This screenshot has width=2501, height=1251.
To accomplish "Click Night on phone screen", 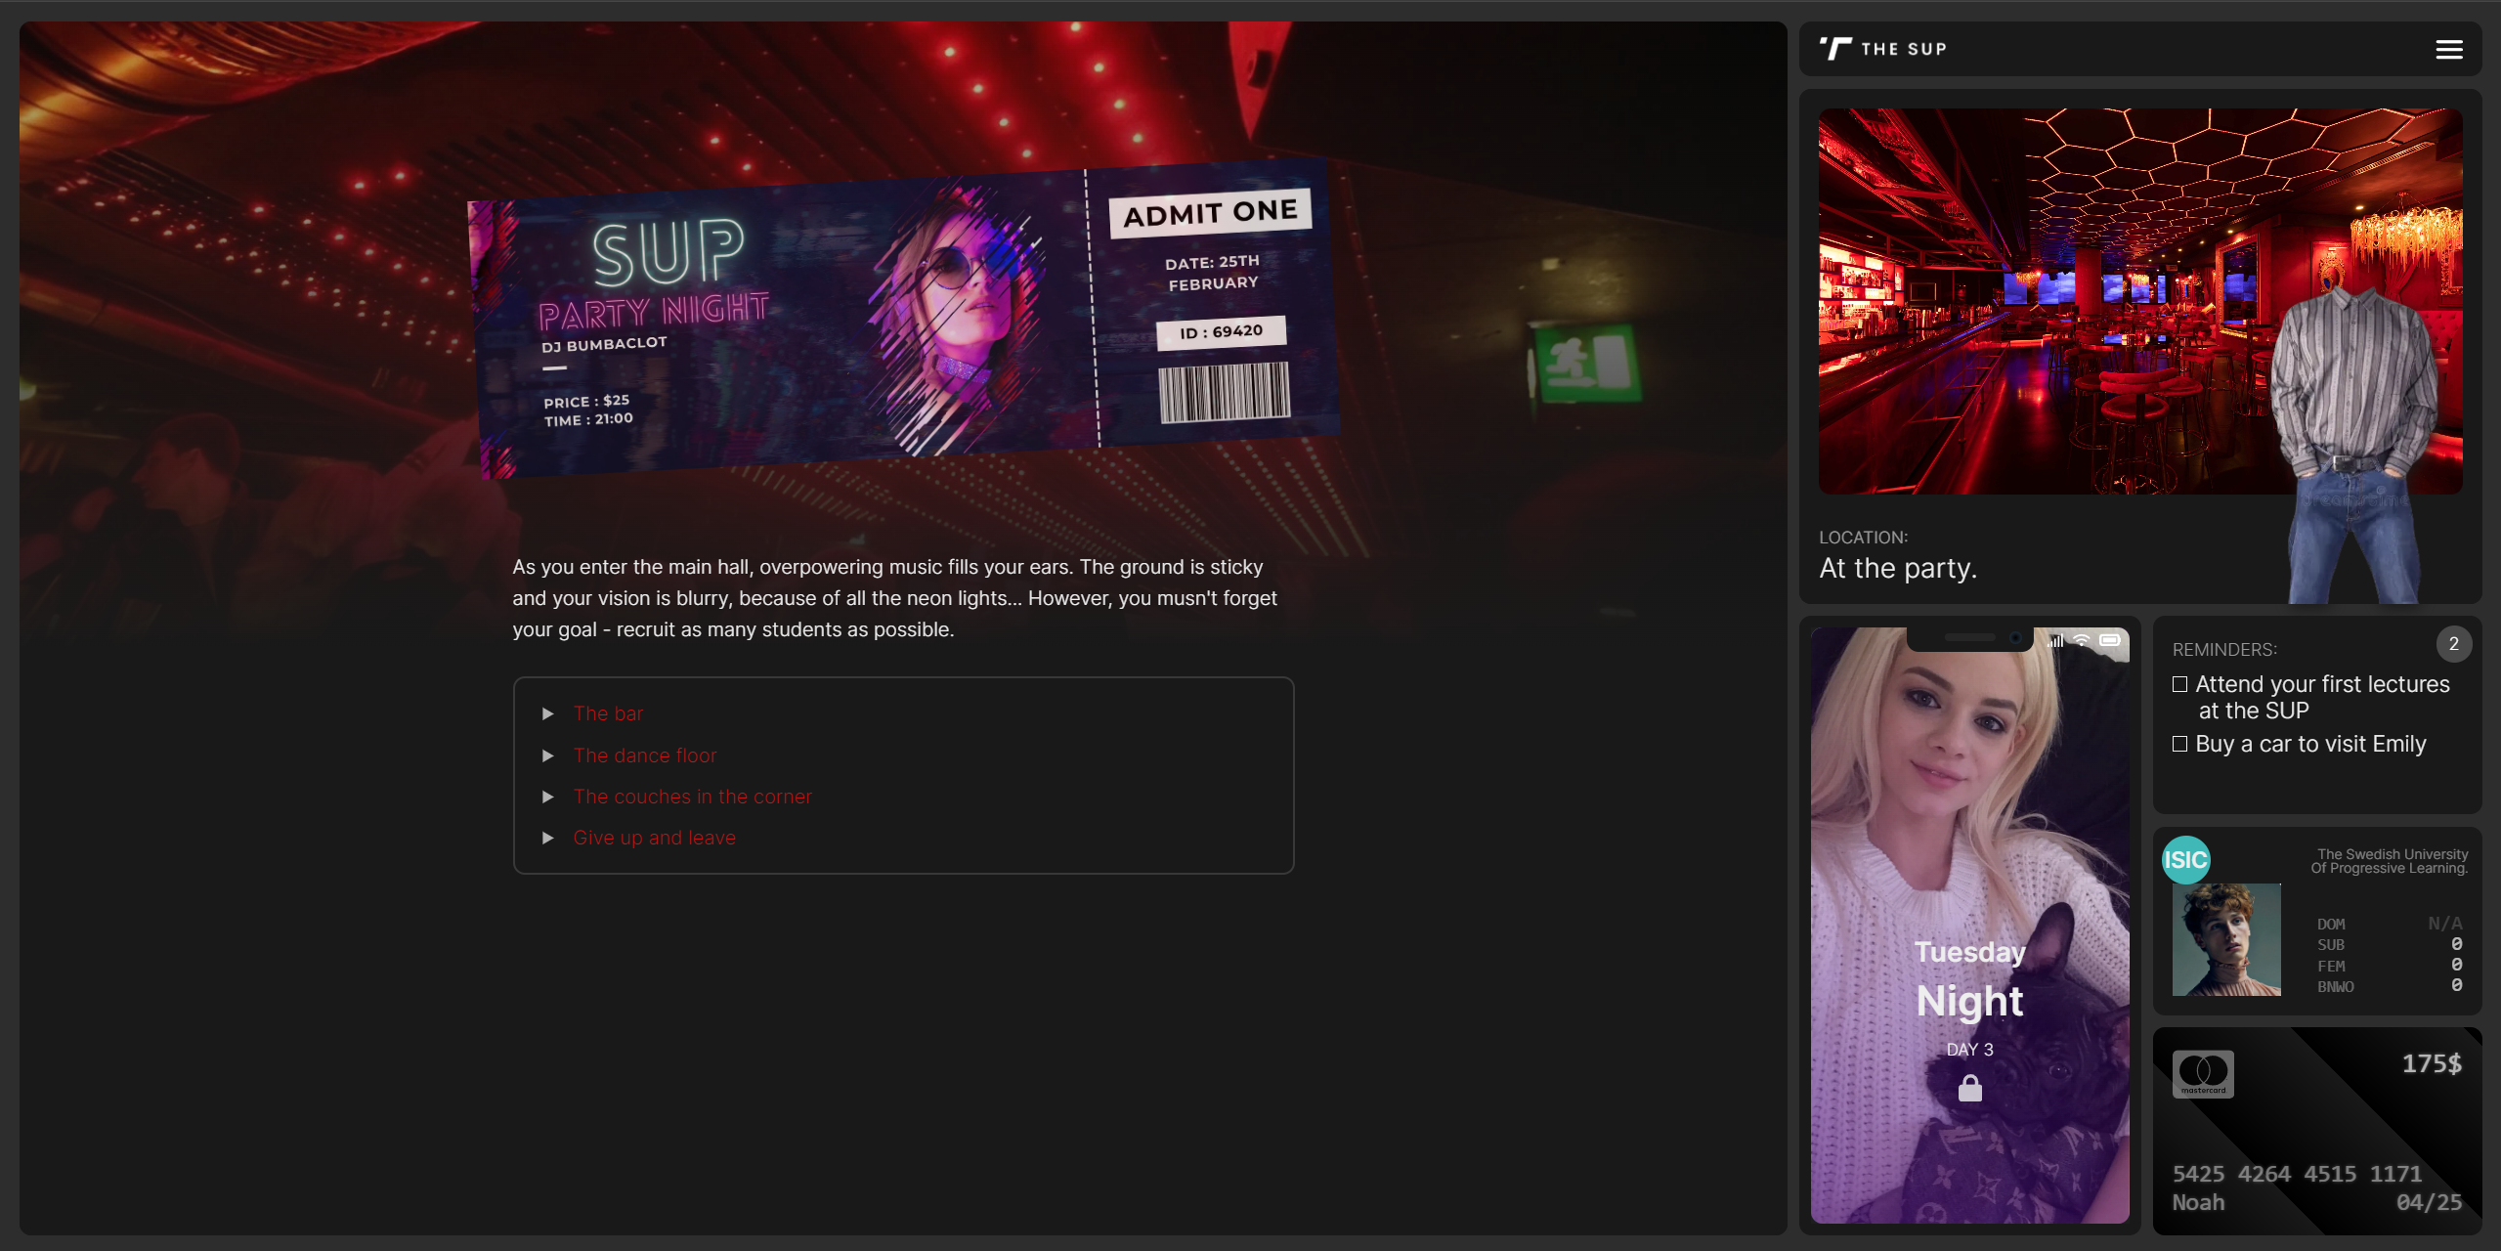I will pos(1969,1001).
